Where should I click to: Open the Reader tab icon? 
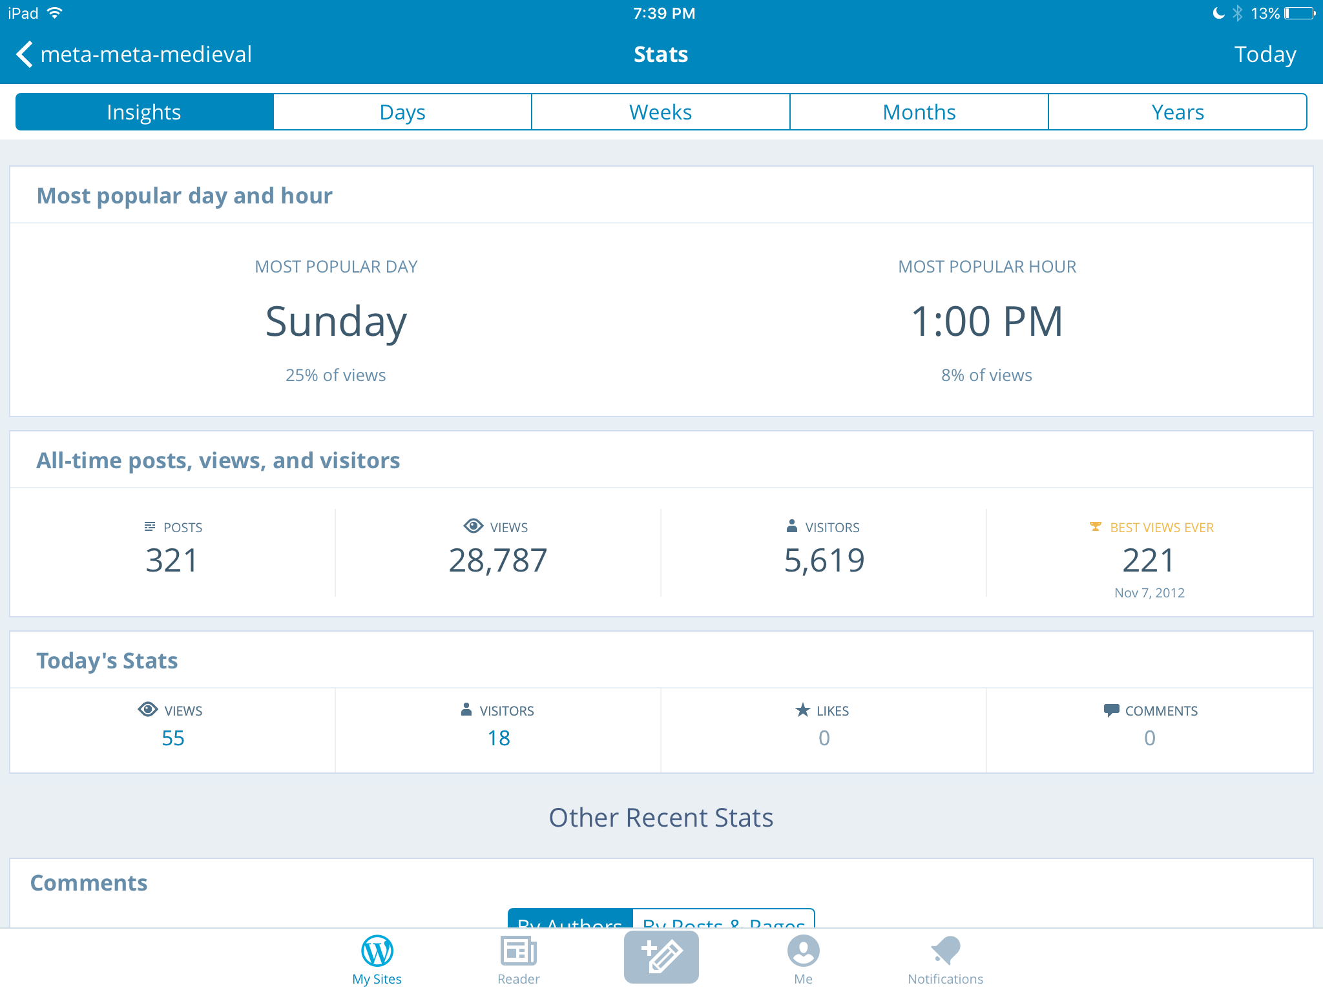pyautogui.click(x=518, y=951)
